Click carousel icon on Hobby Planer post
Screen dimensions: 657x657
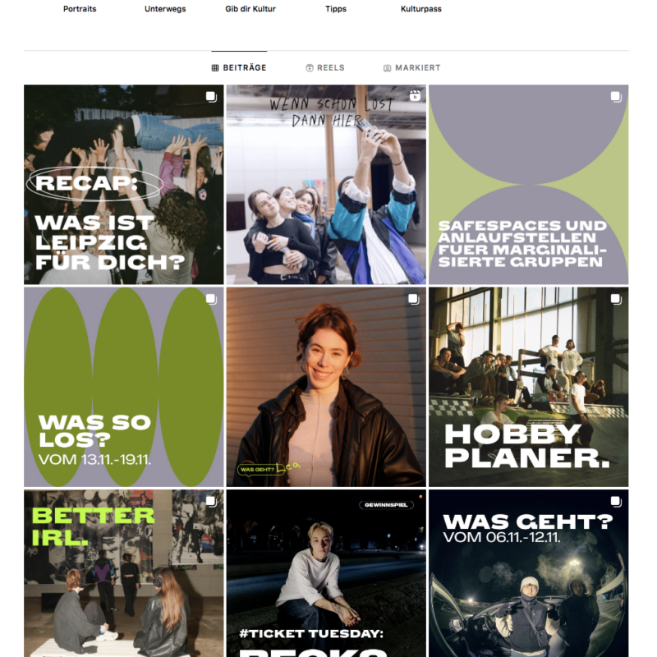[x=616, y=299]
